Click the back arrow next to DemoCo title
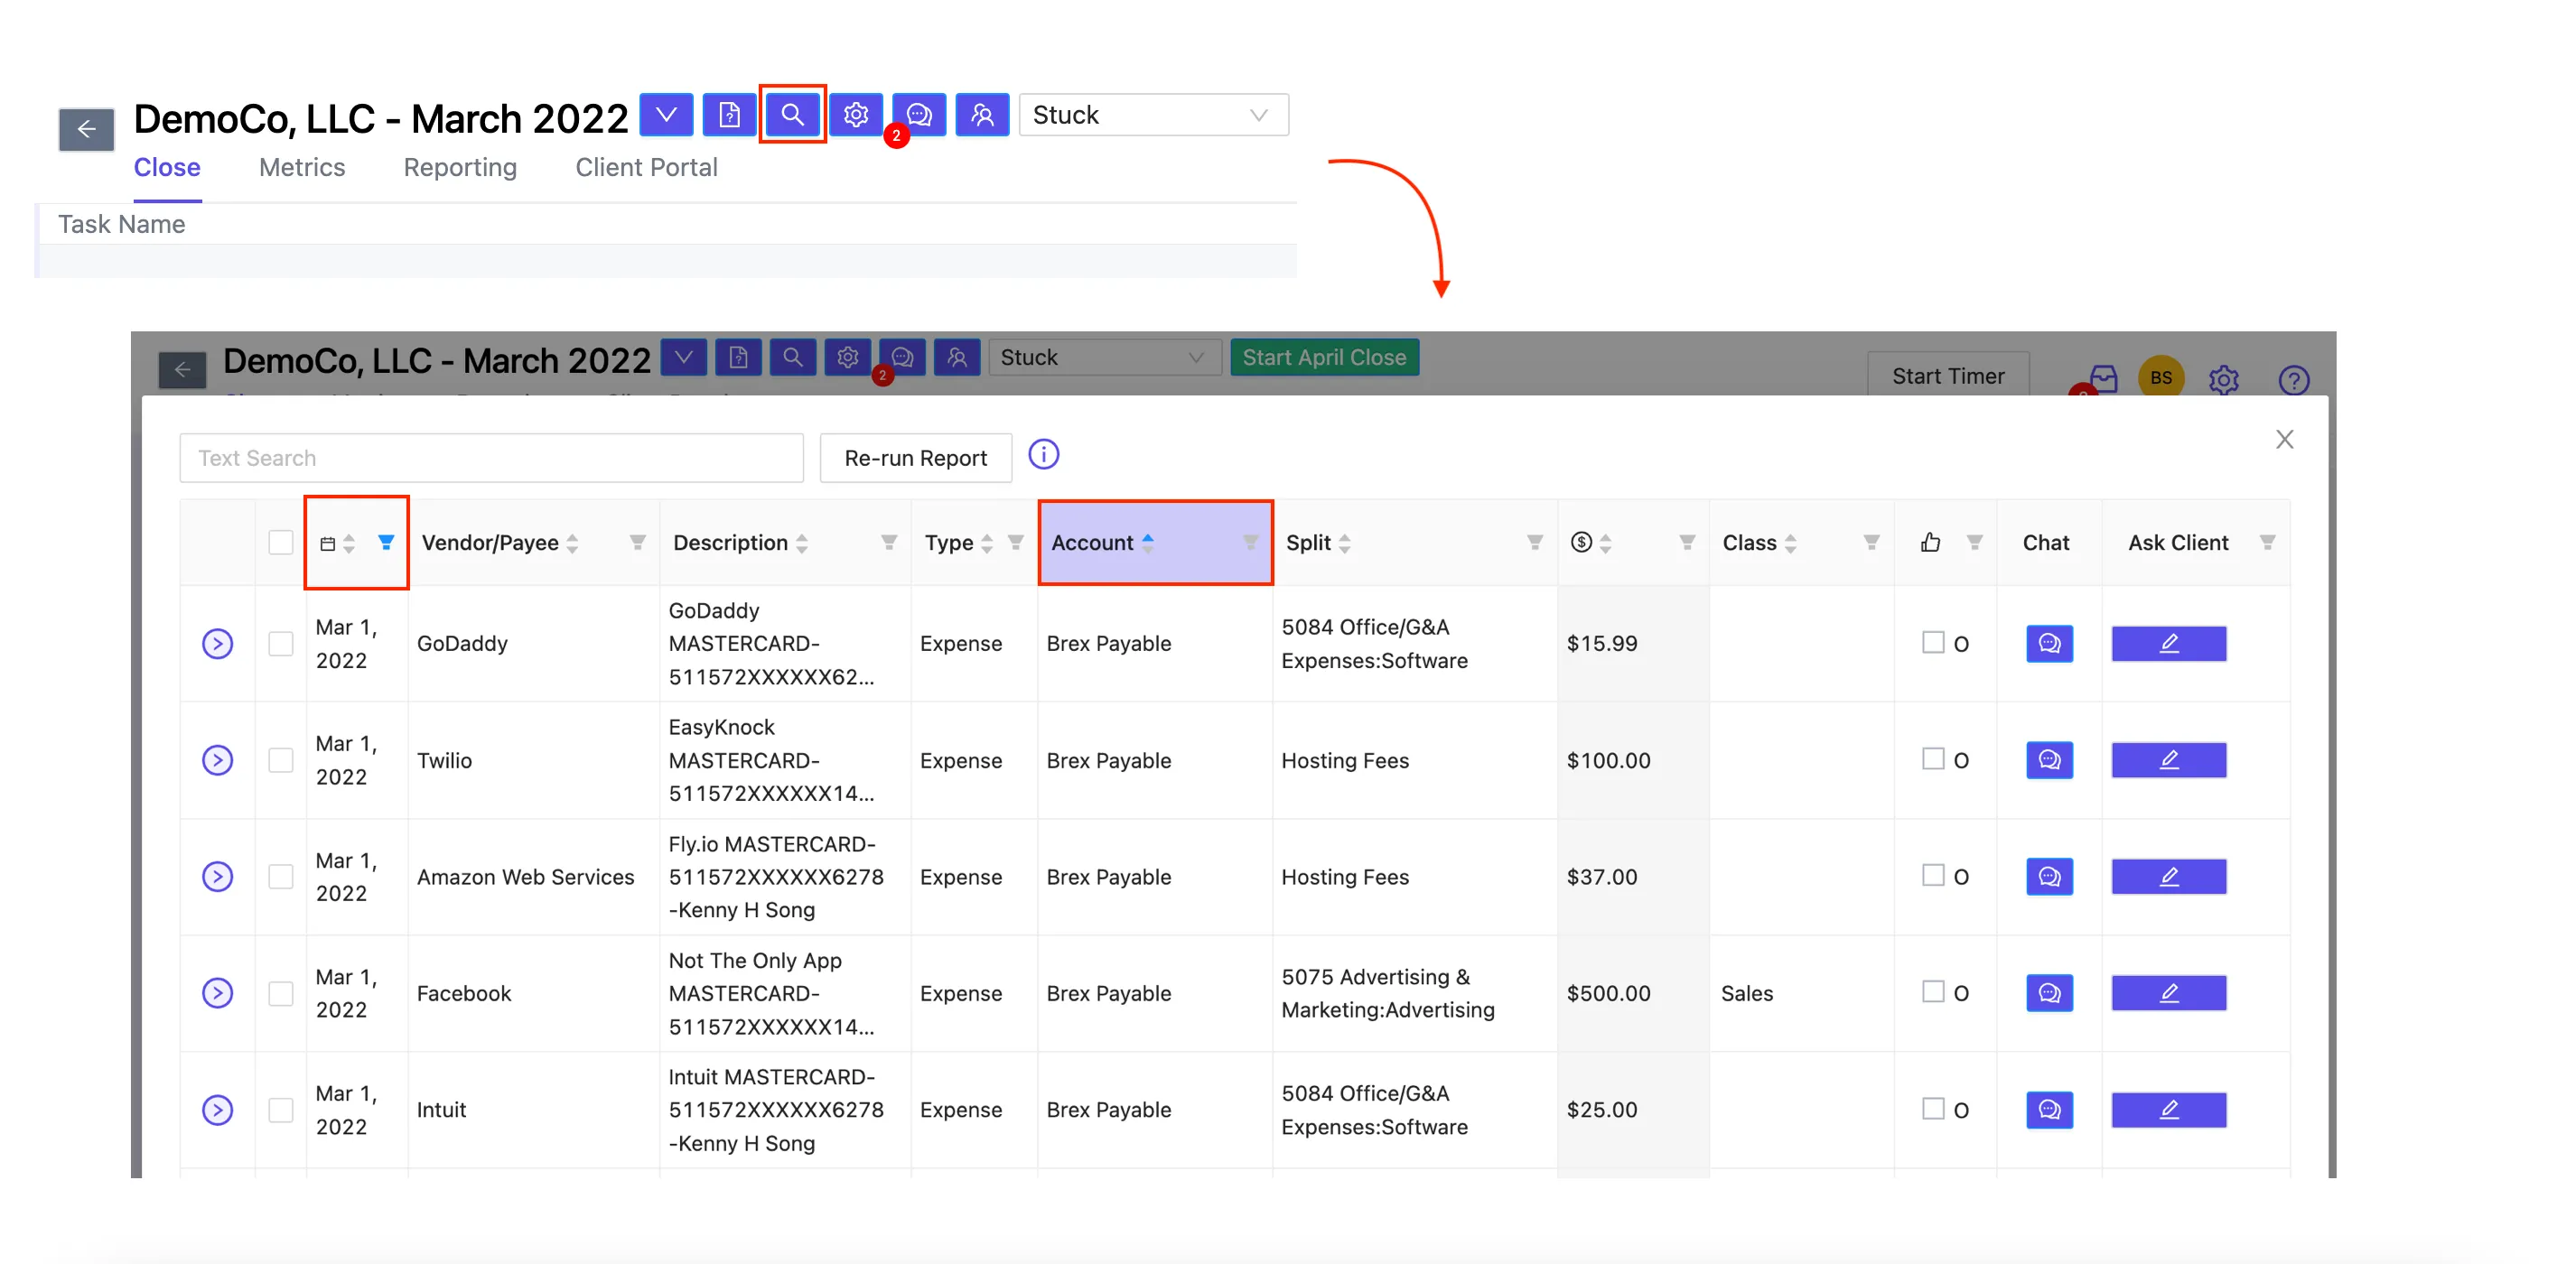Viewport: 2576px width, 1264px height. click(x=87, y=129)
